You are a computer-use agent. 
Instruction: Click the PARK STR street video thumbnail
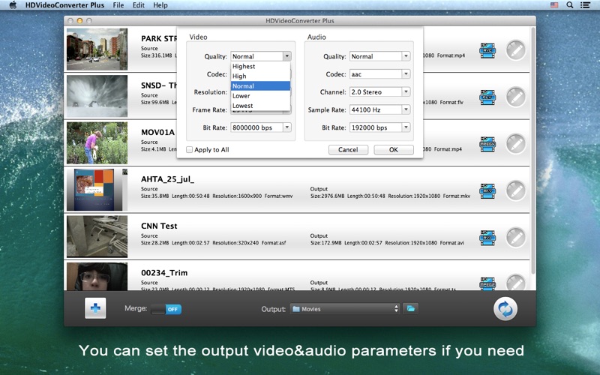[97, 49]
